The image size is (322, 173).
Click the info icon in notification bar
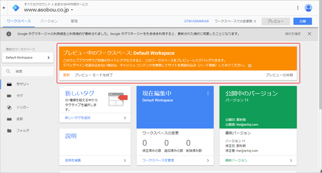coord(9,34)
